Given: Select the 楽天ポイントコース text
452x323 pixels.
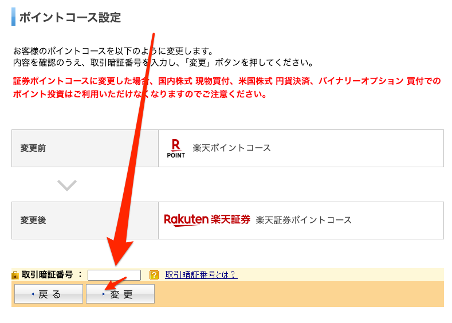Looking at the screenshot, I should 232,148.
